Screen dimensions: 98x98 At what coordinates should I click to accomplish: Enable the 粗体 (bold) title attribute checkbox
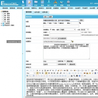(x=48, y=23)
